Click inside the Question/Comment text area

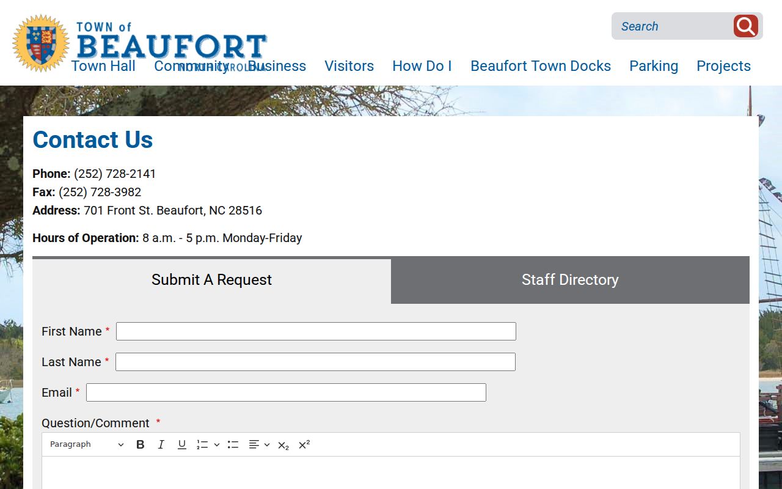pos(391,472)
